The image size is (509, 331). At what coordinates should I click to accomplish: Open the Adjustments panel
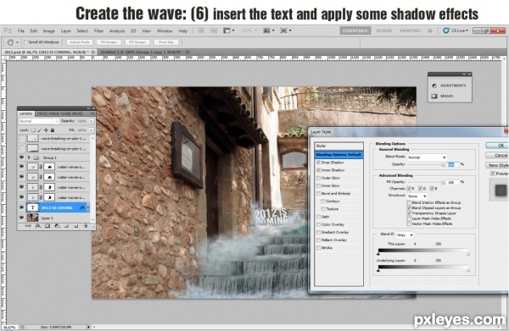click(x=450, y=86)
